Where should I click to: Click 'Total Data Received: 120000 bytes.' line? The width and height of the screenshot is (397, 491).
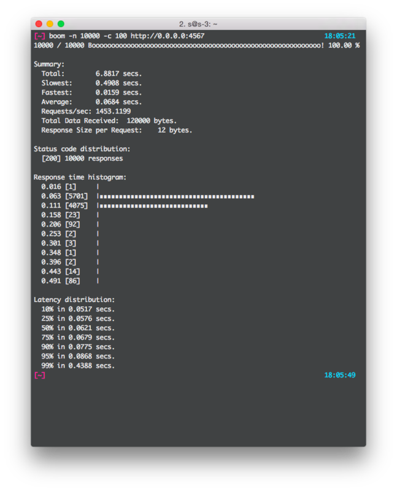point(109,121)
